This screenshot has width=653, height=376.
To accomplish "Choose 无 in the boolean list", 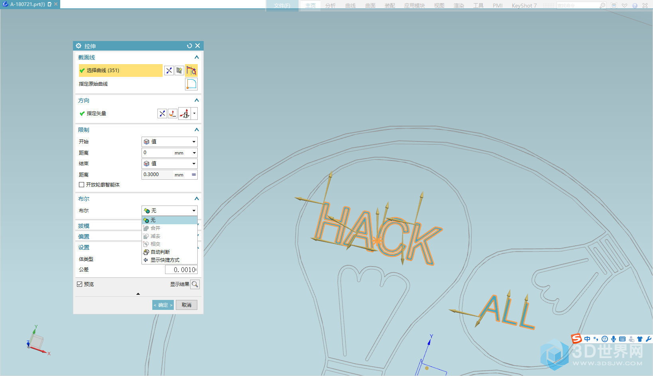I will click(170, 220).
